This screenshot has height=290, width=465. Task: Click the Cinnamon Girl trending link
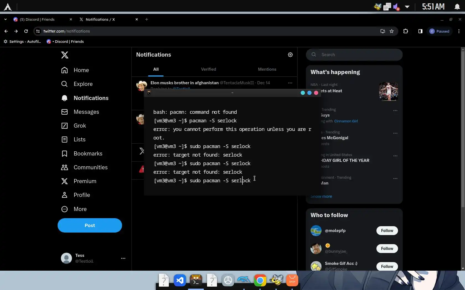(346, 121)
